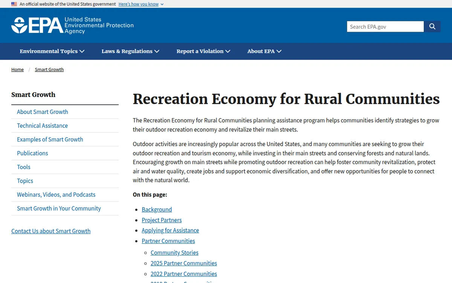Click the magnifying glass search button
The height and width of the screenshot is (283, 452).
[432, 26]
